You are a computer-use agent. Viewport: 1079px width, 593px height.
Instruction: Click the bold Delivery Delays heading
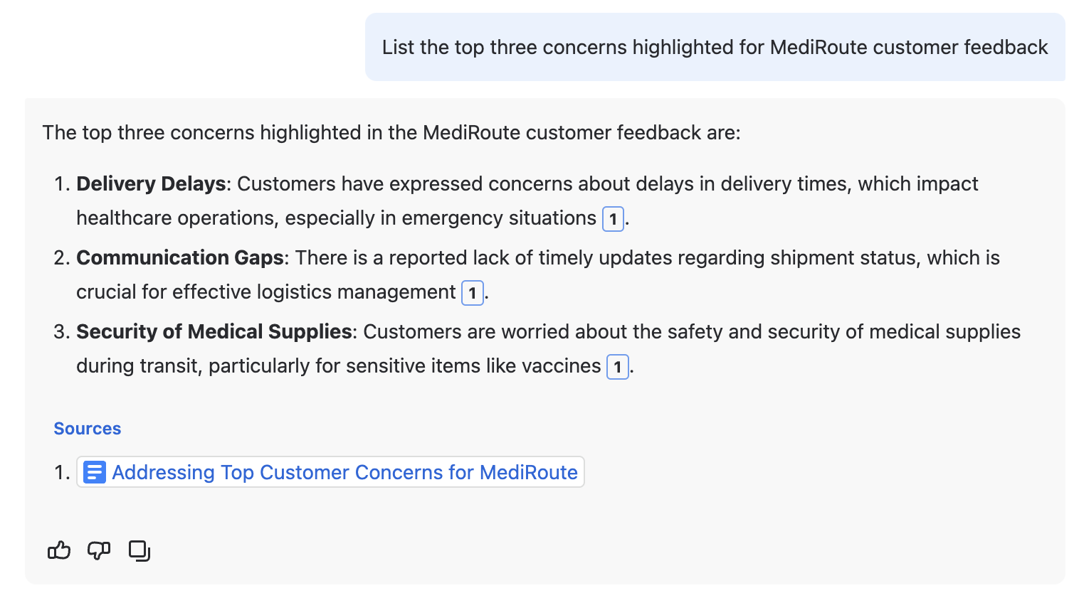click(x=151, y=184)
